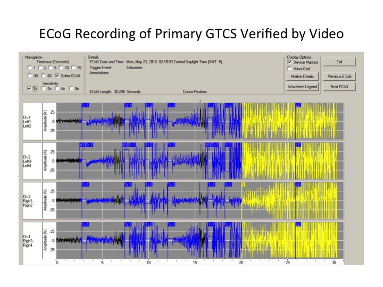The height and width of the screenshot is (287, 383).
Task: Select the Ch.3 Righ1-Righ2 channel label
Action: point(29,199)
